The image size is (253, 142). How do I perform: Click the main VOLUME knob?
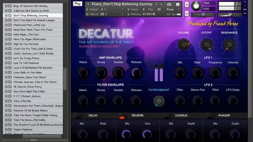[183, 45]
